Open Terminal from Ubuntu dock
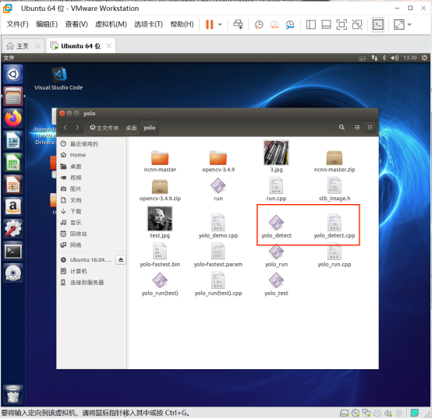The width and height of the screenshot is (432, 419). click(13, 252)
